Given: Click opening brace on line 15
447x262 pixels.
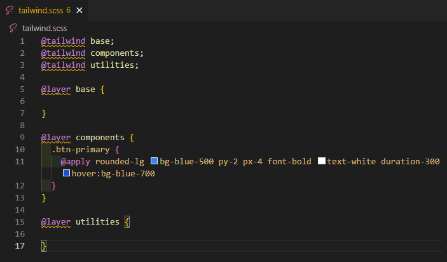Looking at the screenshot, I should [127, 221].
